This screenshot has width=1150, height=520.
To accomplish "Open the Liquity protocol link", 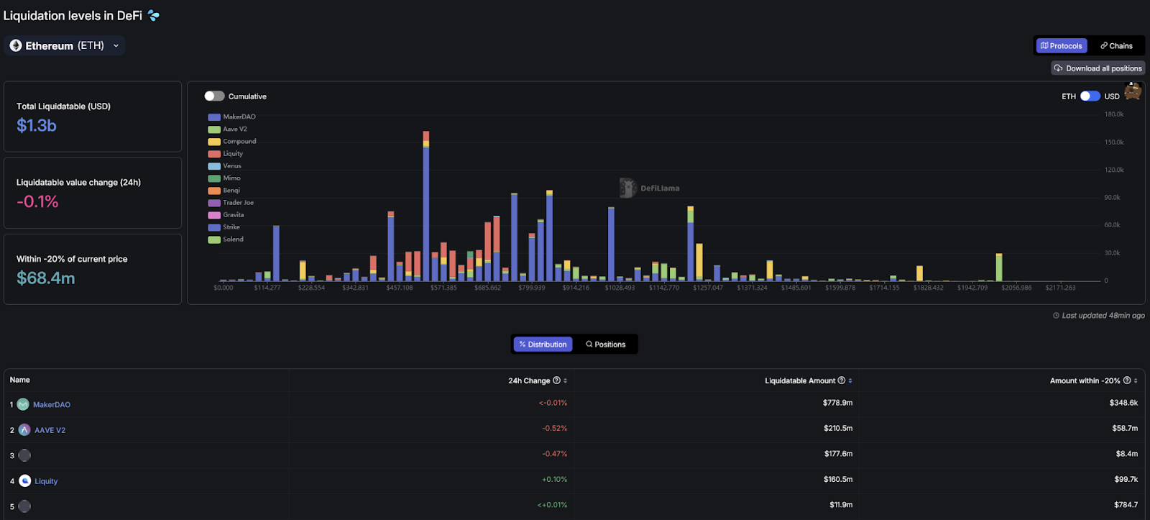I will [46, 481].
